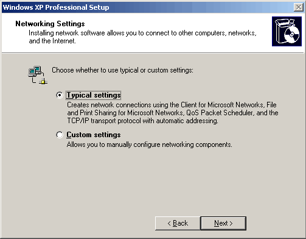Select the Typical settings radio button
306x239 pixels.
pyautogui.click(x=60, y=95)
